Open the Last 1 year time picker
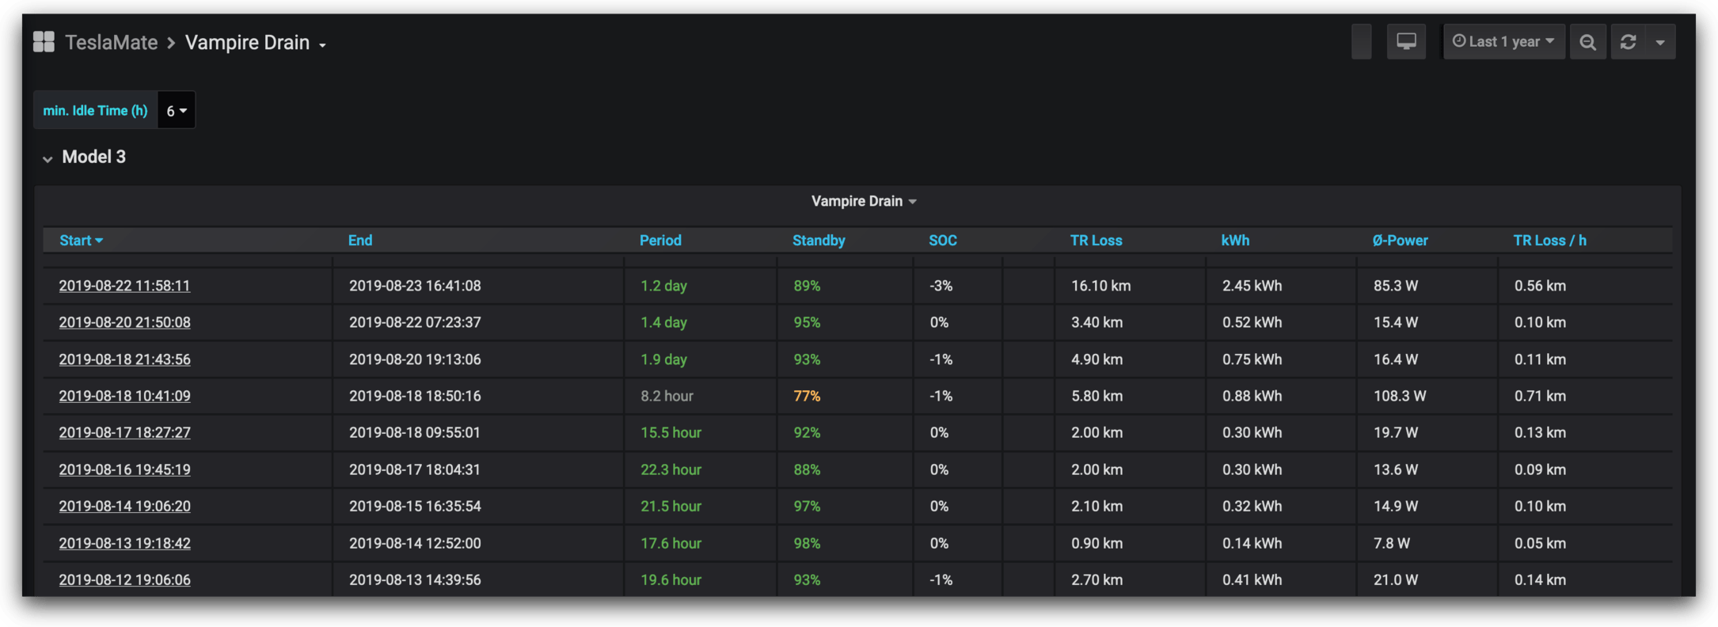1718x627 pixels. point(1503,42)
